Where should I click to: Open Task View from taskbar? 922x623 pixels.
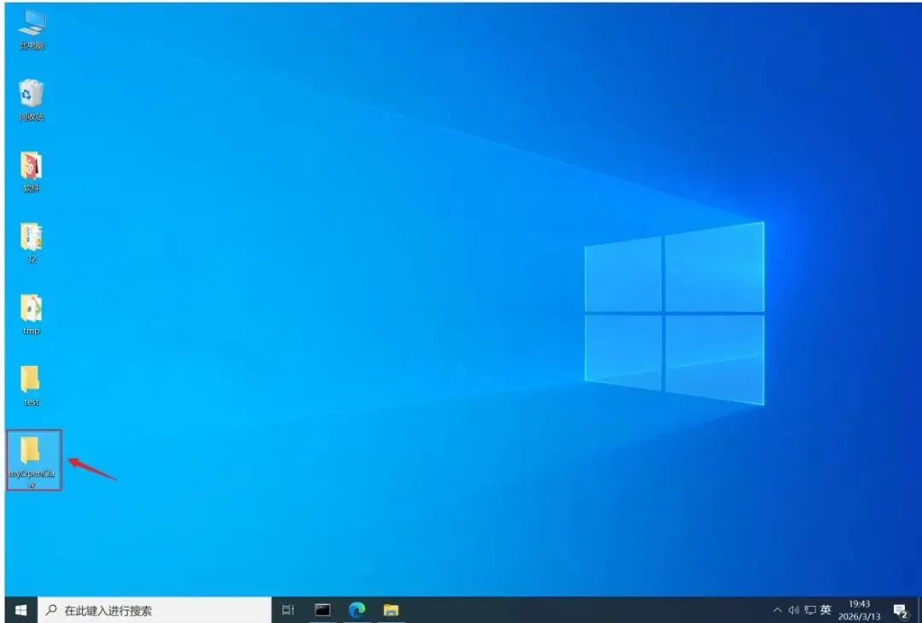click(289, 610)
